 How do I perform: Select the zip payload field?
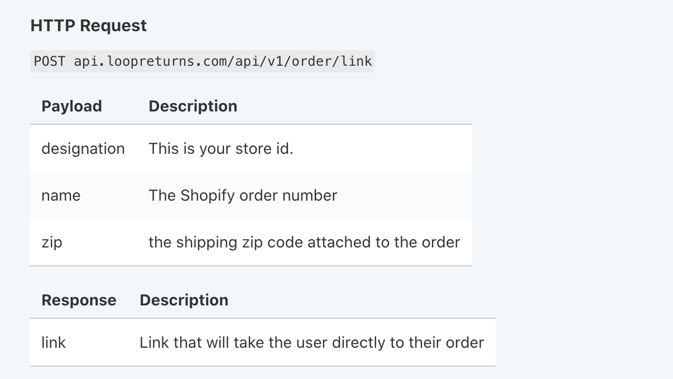tap(51, 242)
